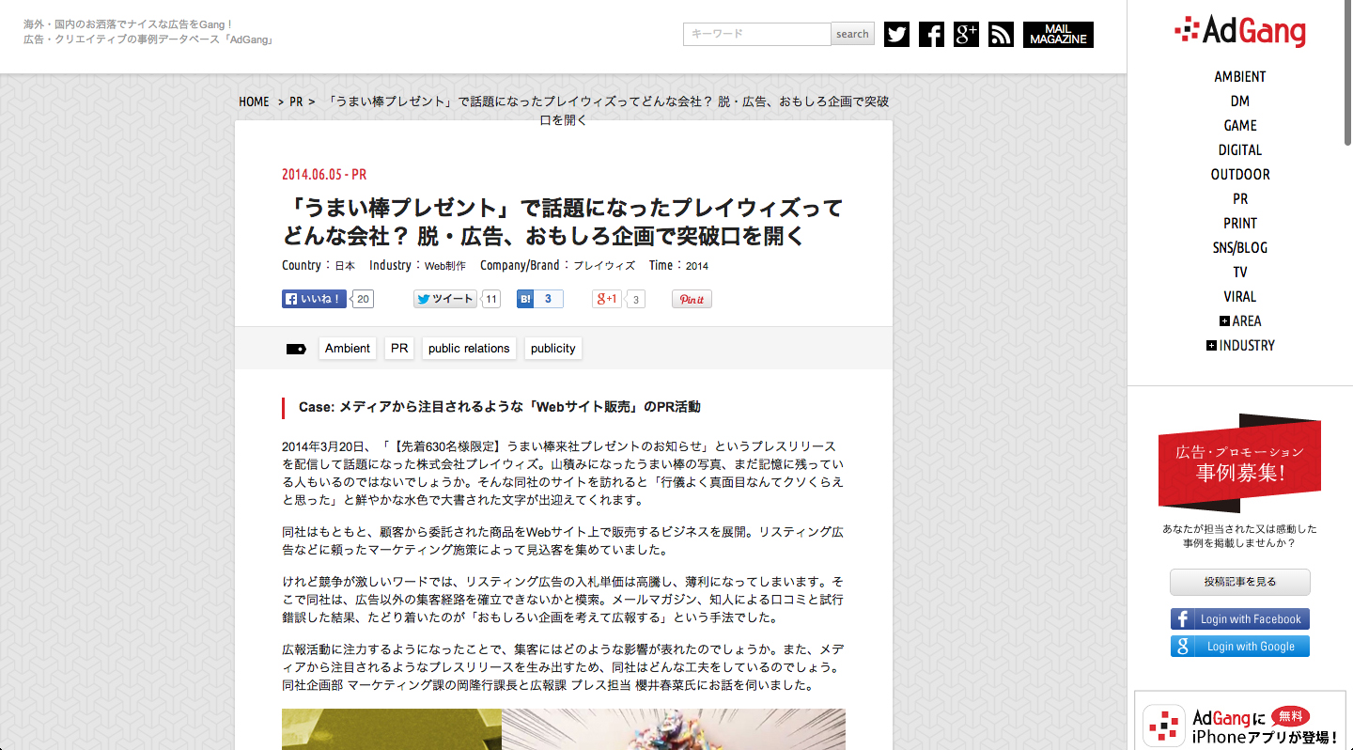The height and width of the screenshot is (750, 1353).
Task: Login with Facebook
Action: (x=1239, y=618)
